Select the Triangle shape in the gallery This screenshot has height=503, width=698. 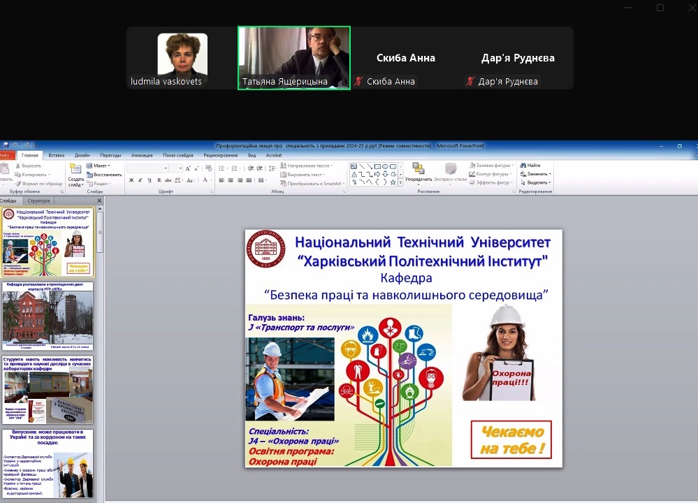[354, 174]
